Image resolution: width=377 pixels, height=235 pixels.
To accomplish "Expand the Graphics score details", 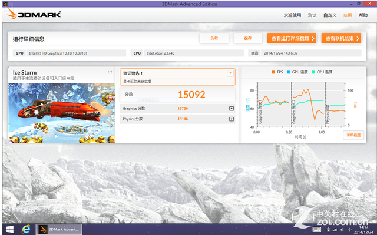I will click(x=232, y=109).
